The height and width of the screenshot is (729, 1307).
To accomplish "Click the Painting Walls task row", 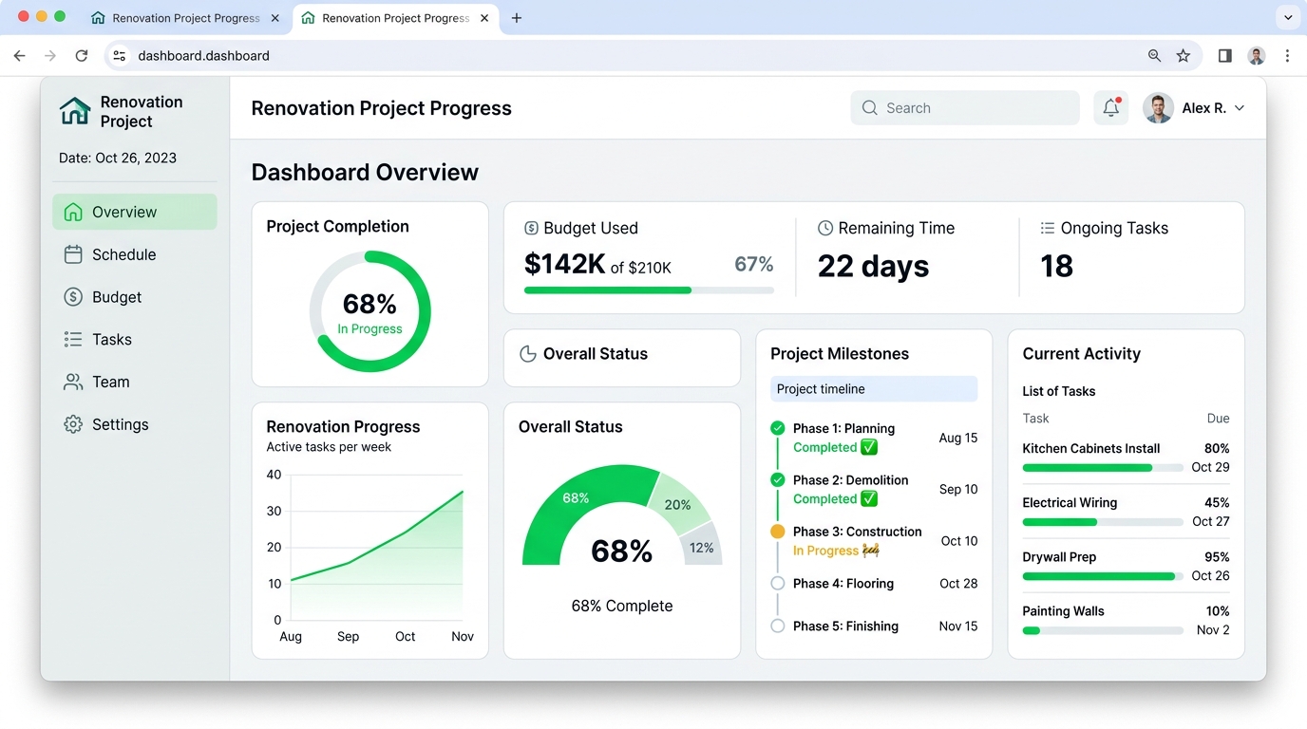I will [x=1126, y=621].
